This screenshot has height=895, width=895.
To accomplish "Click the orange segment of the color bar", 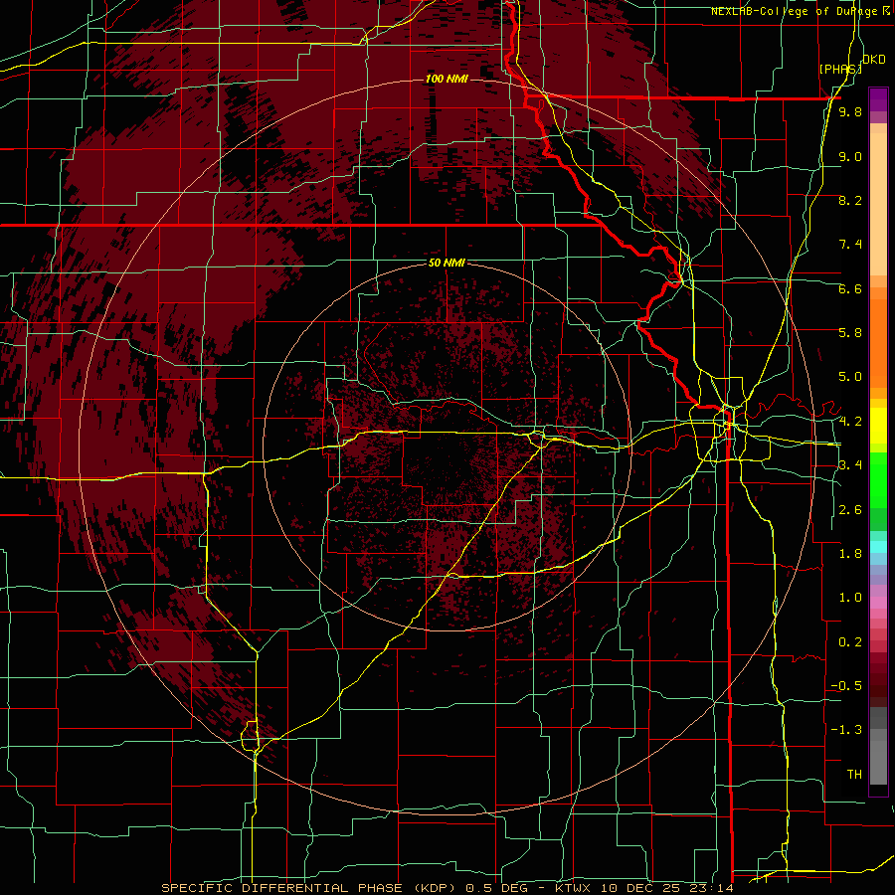I will (x=878, y=342).
